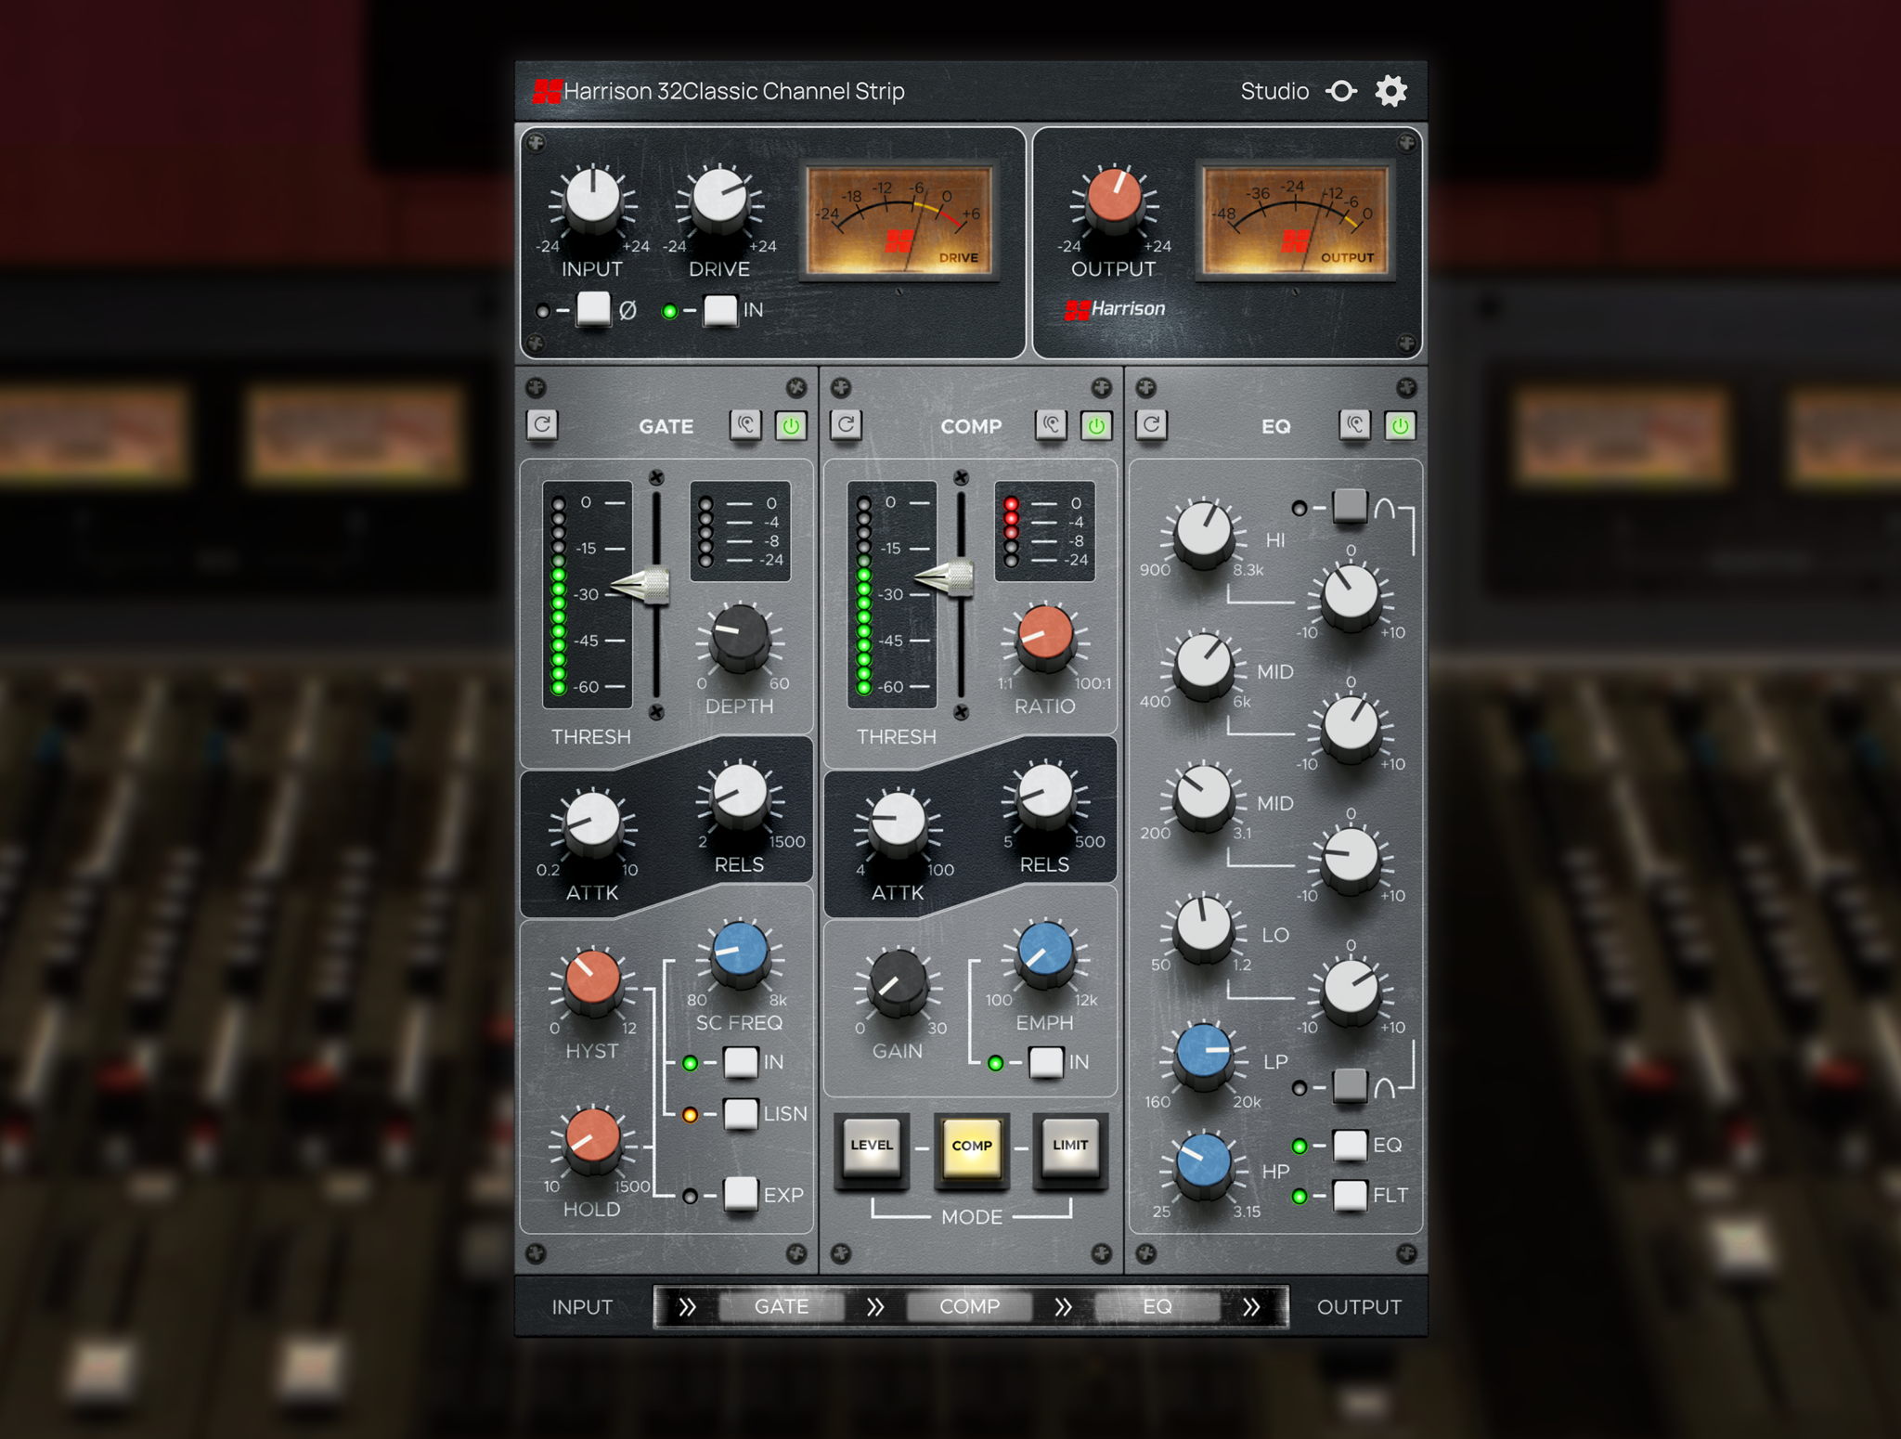This screenshot has height=1439, width=1901.
Task: Click the Harrison 32Classic Channel Strip title
Action: pyautogui.click(x=734, y=91)
